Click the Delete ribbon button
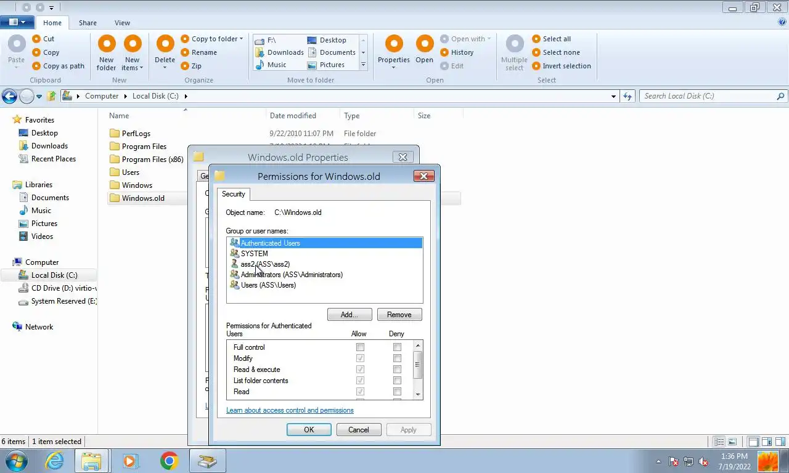The image size is (789, 473). click(x=165, y=53)
